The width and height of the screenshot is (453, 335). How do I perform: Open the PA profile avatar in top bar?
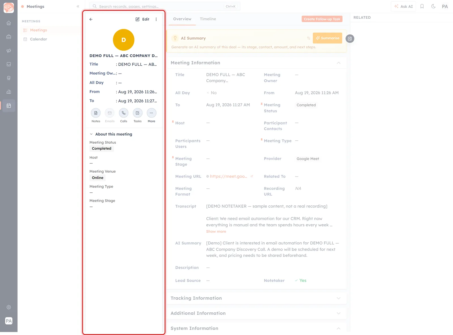[445, 6]
